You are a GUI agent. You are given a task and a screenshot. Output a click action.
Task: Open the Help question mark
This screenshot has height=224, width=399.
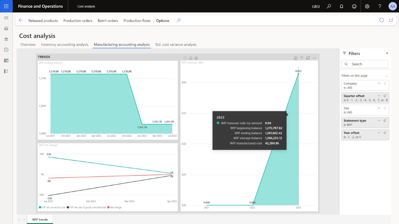[380, 6]
